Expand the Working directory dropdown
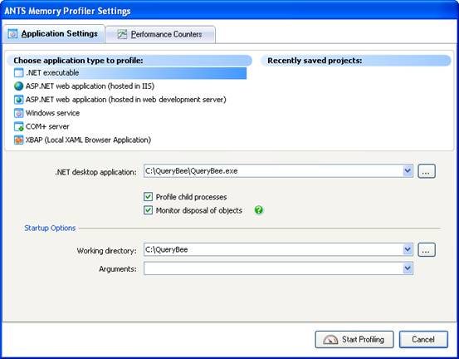Viewport: 459px width, 359px height. coord(408,249)
